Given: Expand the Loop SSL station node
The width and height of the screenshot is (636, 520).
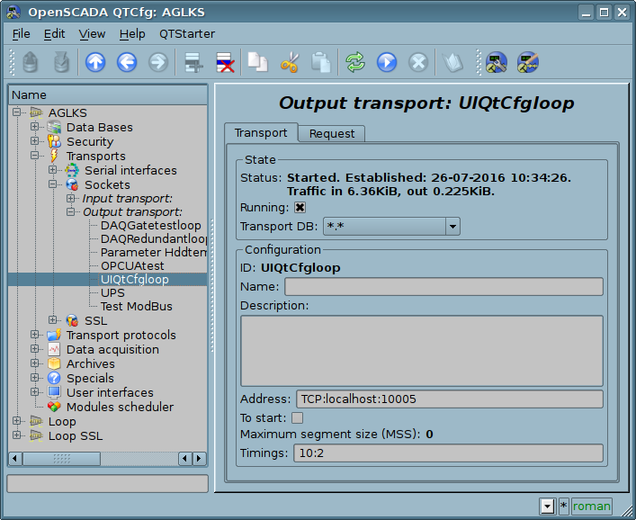Looking at the screenshot, I should pos(16,435).
